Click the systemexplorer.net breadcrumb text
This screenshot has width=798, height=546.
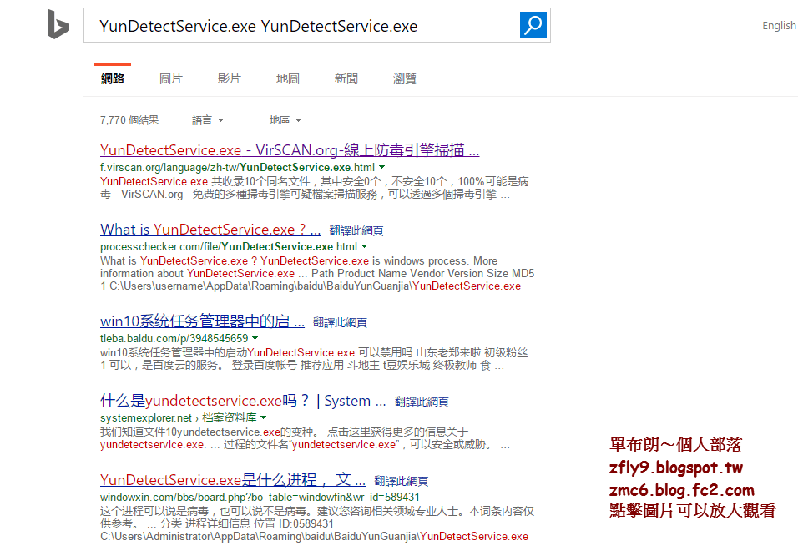(x=146, y=417)
